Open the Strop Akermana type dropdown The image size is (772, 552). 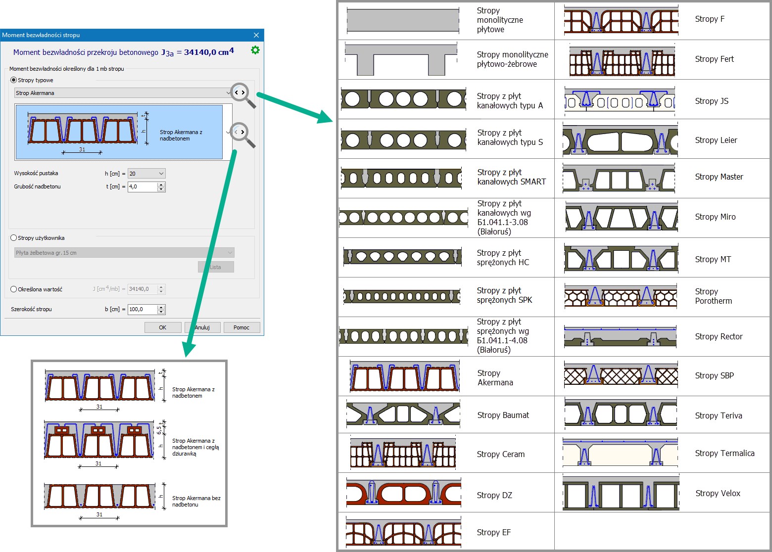point(228,93)
